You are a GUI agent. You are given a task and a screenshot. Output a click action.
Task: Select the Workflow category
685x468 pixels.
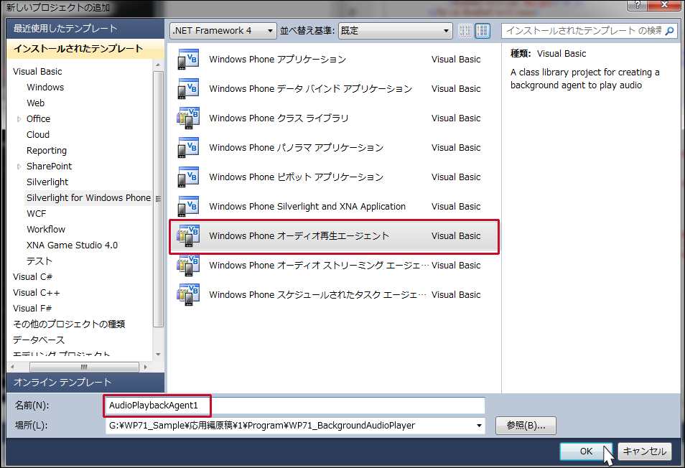click(46, 229)
